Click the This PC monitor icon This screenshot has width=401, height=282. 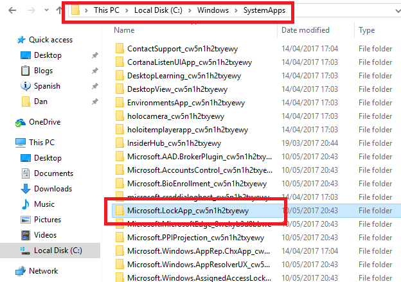(x=21, y=143)
